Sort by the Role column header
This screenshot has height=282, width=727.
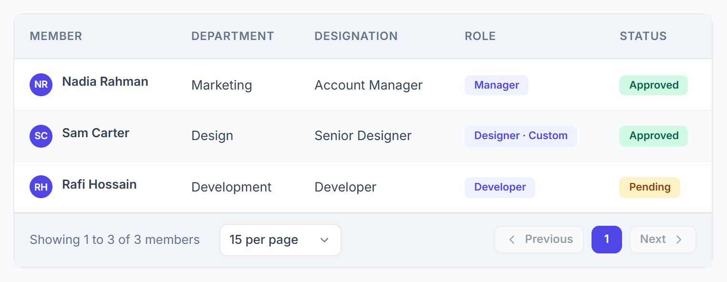tap(480, 36)
